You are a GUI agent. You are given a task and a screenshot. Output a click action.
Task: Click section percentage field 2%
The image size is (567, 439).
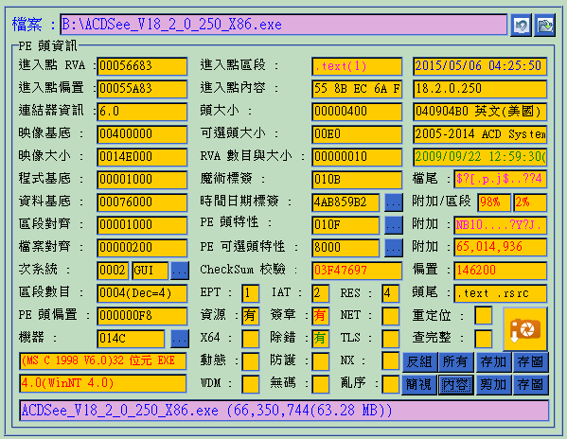tap(530, 202)
